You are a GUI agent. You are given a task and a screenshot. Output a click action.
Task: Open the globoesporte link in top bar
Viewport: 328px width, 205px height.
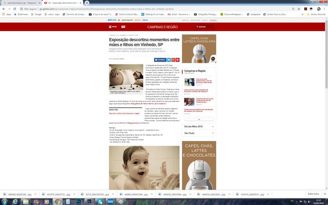[x=128, y=20]
